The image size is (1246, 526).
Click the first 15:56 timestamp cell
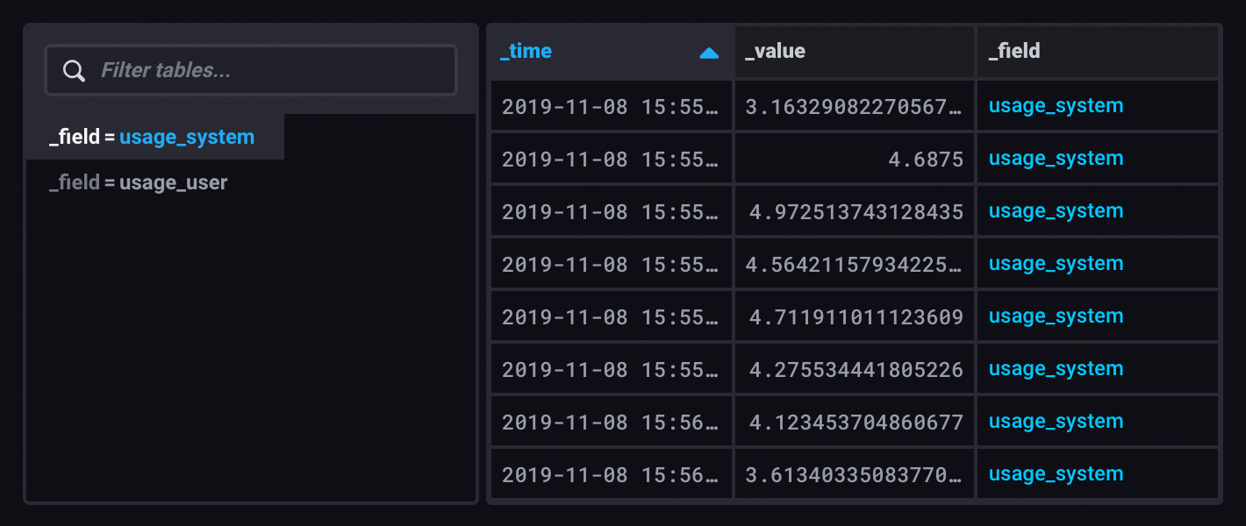click(611, 422)
